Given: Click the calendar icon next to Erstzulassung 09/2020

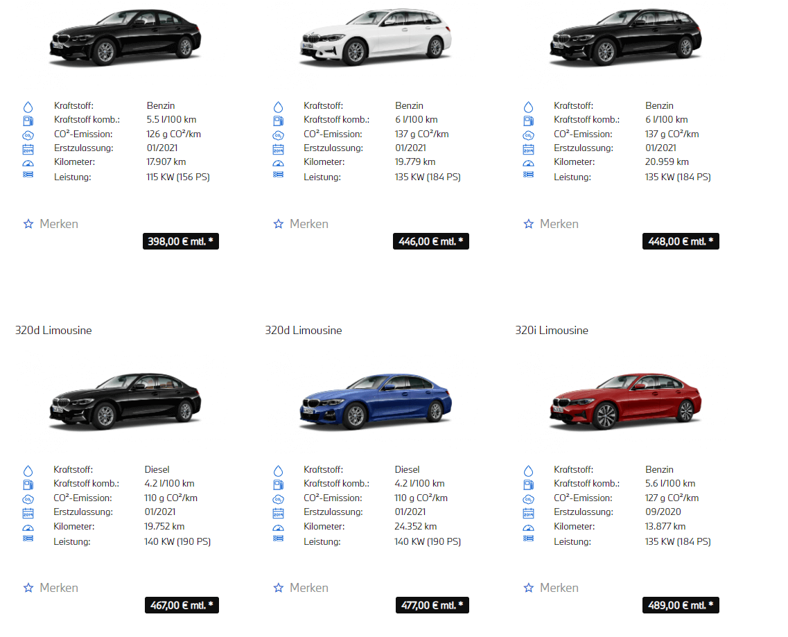Looking at the screenshot, I should tap(528, 514).
